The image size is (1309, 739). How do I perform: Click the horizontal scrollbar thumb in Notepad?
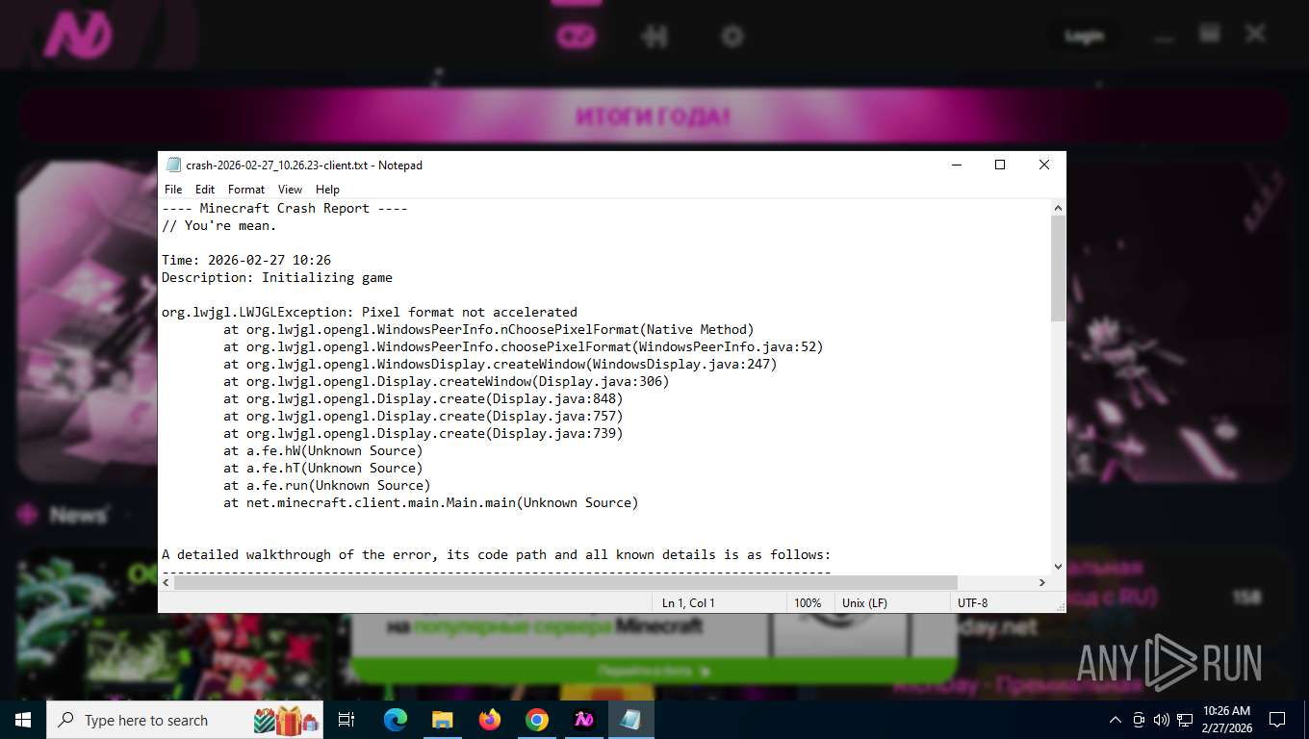tap(566, 582)
